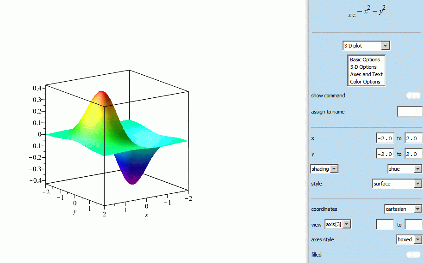This screenshot has height=263, width=424.
Task: Expand the zhue color scheme dropdown
Action: click(x=405, y=169)
